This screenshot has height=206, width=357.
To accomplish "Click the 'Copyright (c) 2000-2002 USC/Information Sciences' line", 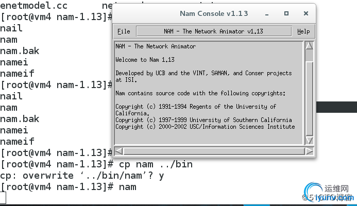I will [x=205, y=127].
